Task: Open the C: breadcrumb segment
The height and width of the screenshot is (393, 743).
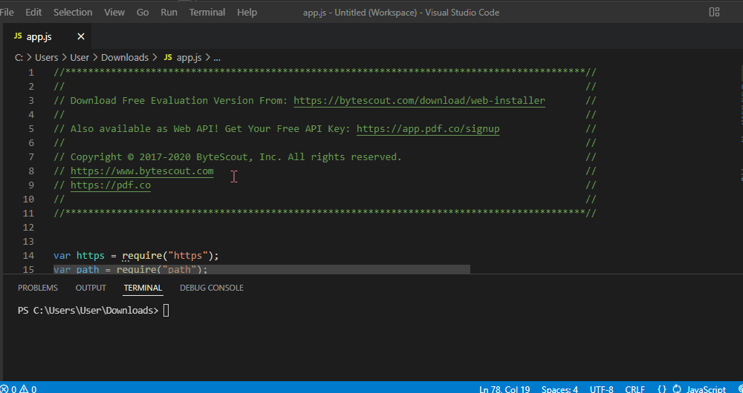Action: click(x=19, y=58)
